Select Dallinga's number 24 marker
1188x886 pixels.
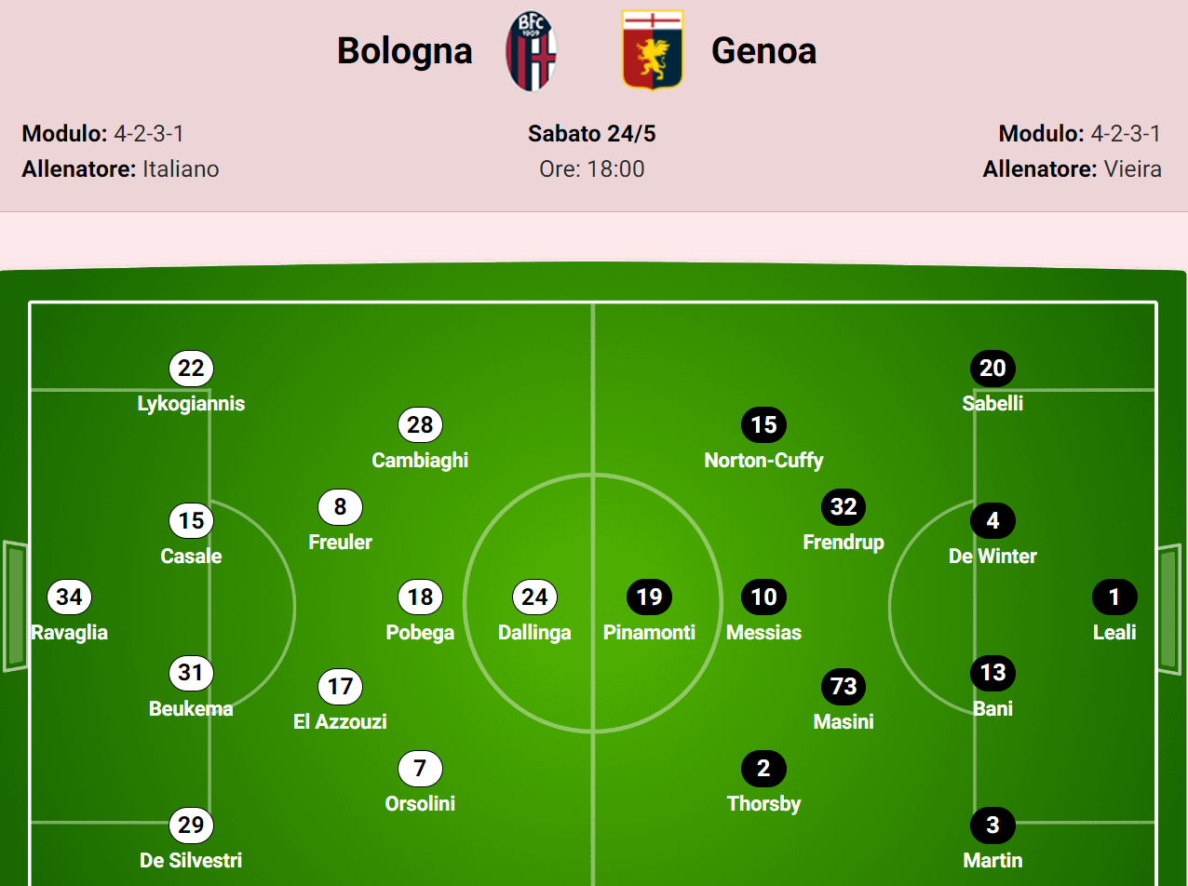click(x=534, y=597)
